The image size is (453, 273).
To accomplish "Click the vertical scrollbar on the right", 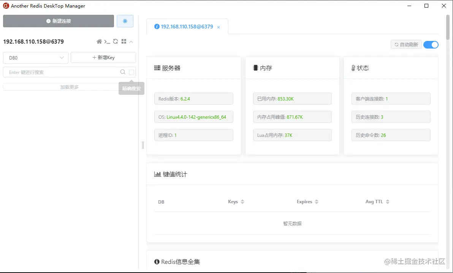I will point(448,27).
